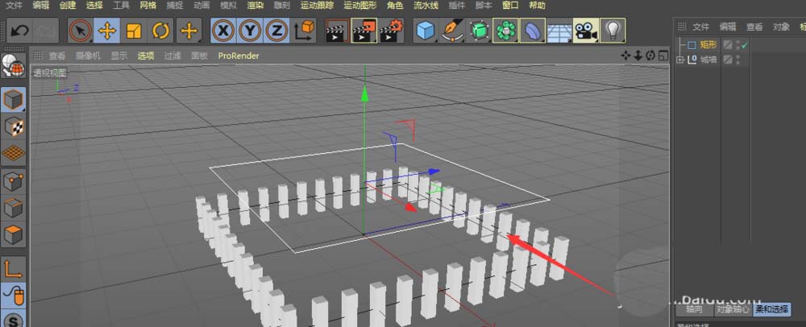Image resolution: width=806 pixels, height=327 pixels.
Task: Switch to Points mode
Action: coord(14,182)
